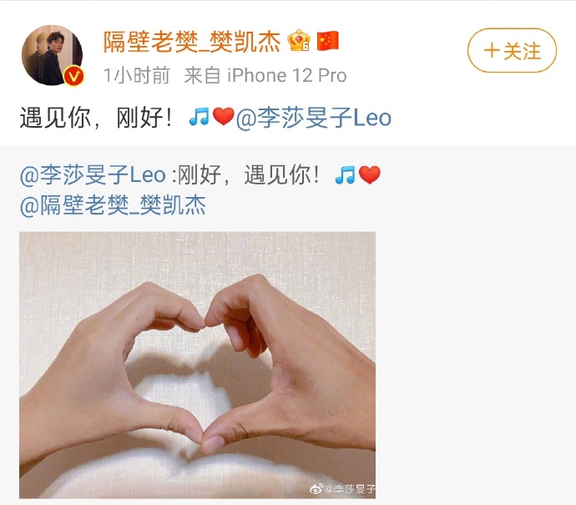Open @李莎旻子Leo mention in main post
The height and width of the screenshot is (505, 576).
[313, 118]
